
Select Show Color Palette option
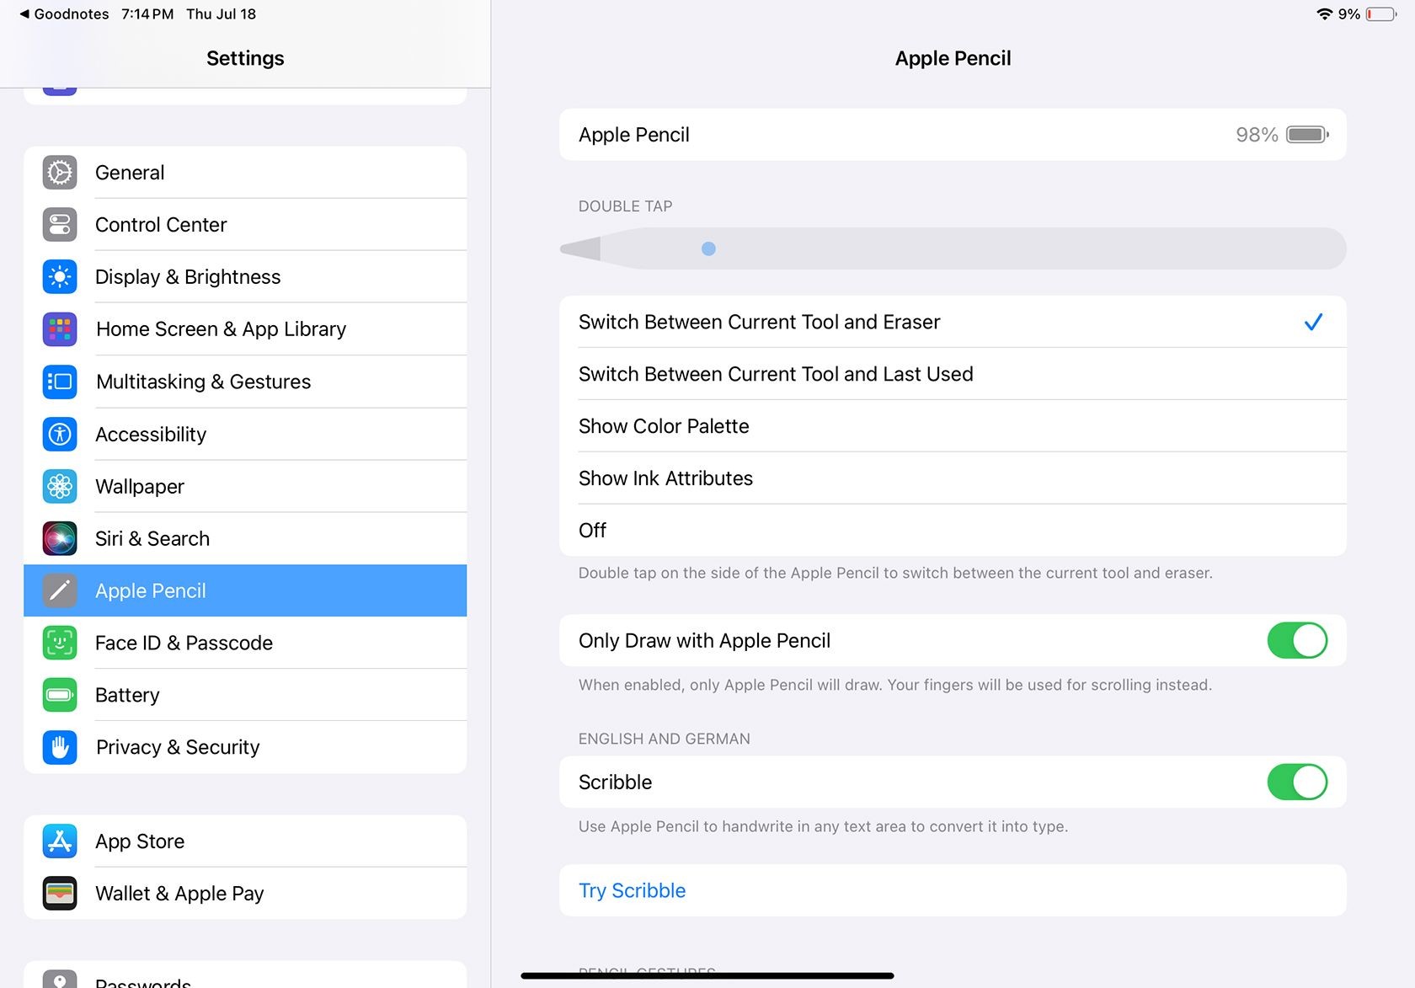point(953,426)
